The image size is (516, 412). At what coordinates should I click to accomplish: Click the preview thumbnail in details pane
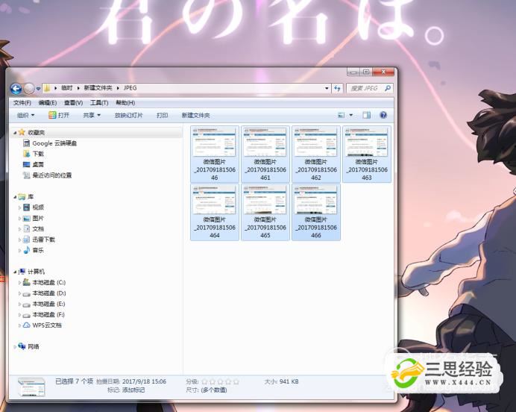coord(31,387)
